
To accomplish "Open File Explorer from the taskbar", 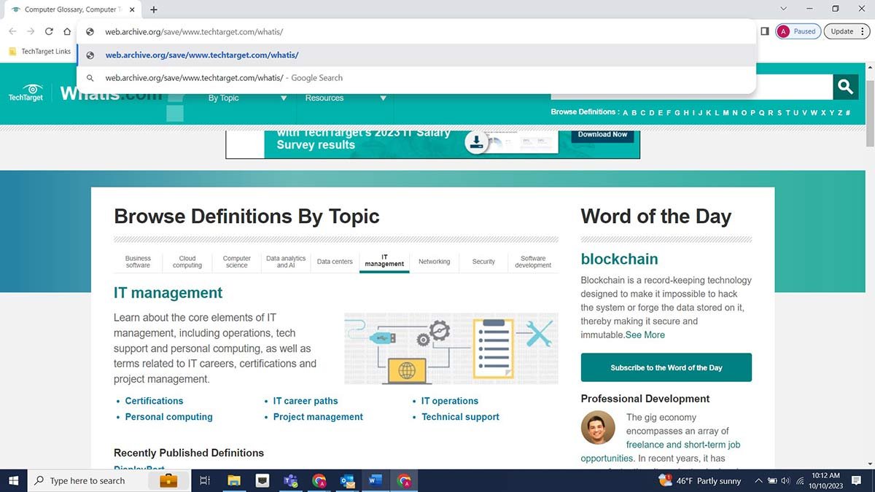I will point(234,480).
